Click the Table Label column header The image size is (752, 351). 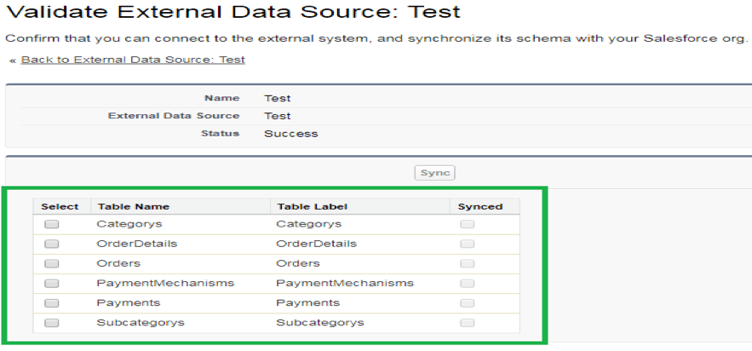coord(312,207)
